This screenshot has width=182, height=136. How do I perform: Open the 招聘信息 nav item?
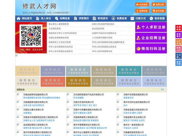click(x=65, y=18)
